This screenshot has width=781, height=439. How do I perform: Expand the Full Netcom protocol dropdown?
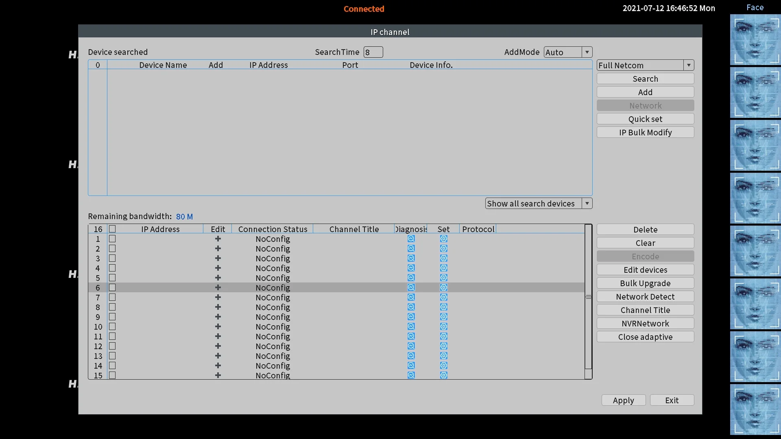[688, 65]
